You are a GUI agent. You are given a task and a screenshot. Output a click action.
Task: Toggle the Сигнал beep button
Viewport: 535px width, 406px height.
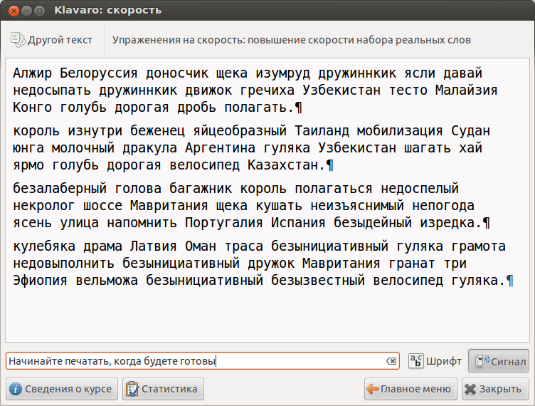(x=499, y=361)
